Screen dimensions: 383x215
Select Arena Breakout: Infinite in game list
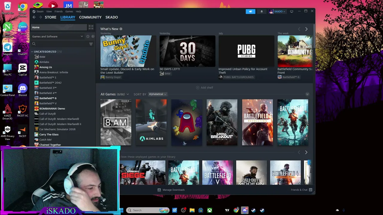point(54,72)
